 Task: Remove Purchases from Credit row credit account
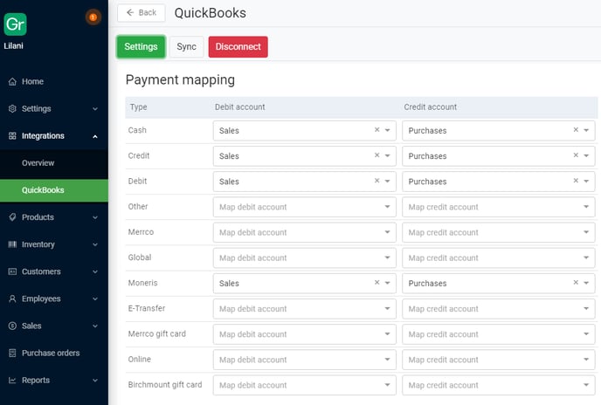(576, 155)
